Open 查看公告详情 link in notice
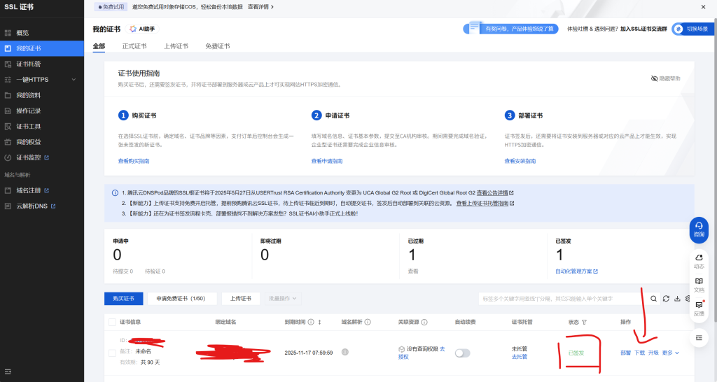This screenshot has width=717, height=382. point(495,193)
